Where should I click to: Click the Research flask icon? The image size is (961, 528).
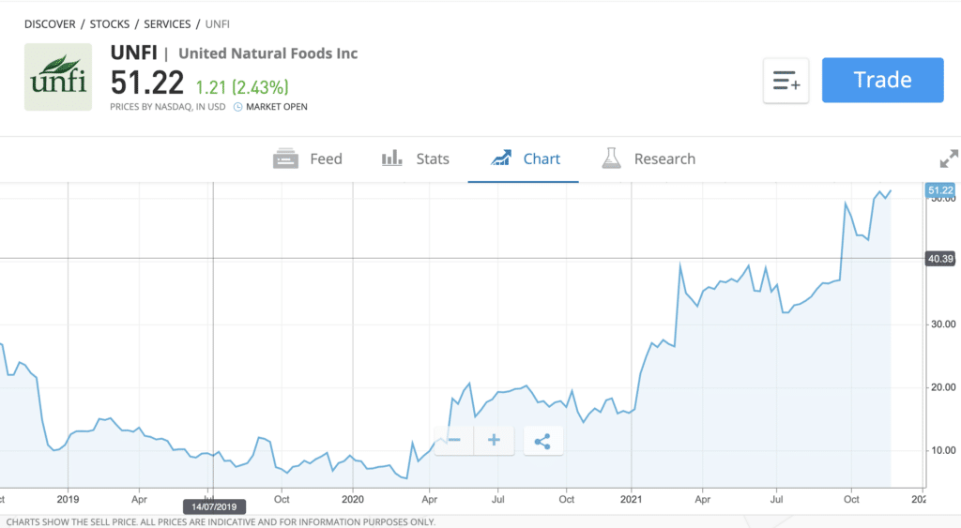click(x=611, y=158)
